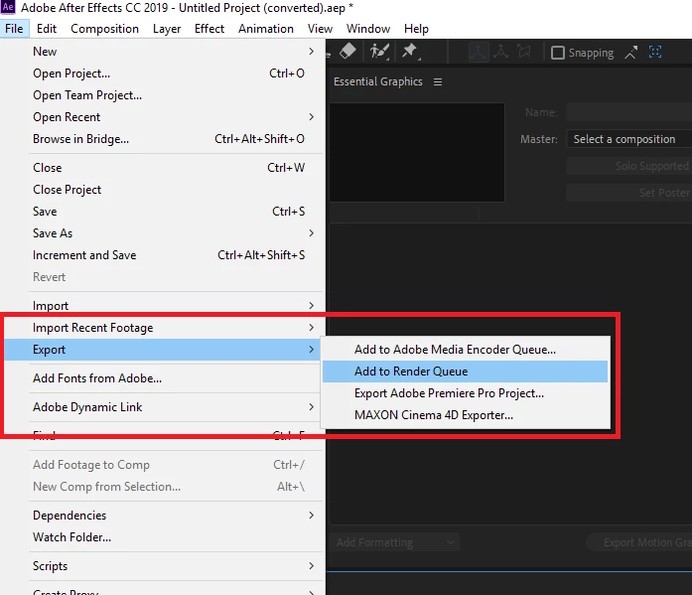Screen dimensions: 692x595
Task: Choose Increment and Save
Action: click(162, 255)
